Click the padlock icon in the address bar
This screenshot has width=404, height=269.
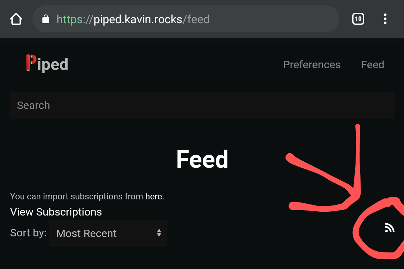45,19
